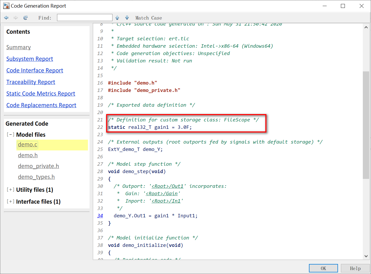The image size is (371, 274).
Task: Click the '#include "demo_private.h"' code line
Action: pyautogui.click(x=144, y=90)
